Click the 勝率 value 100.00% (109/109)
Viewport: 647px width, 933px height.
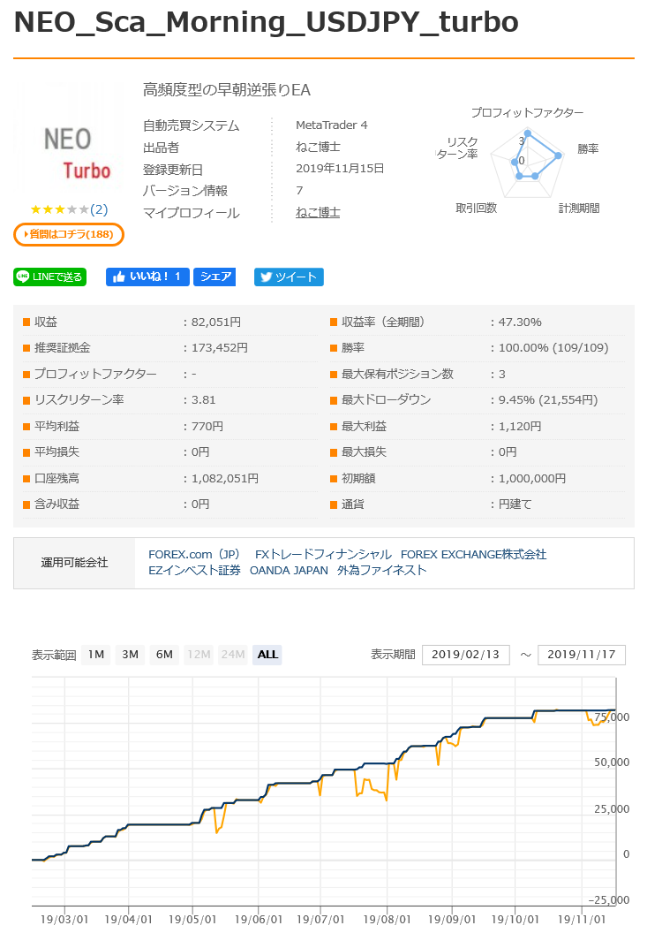click(x=553, y=347)
